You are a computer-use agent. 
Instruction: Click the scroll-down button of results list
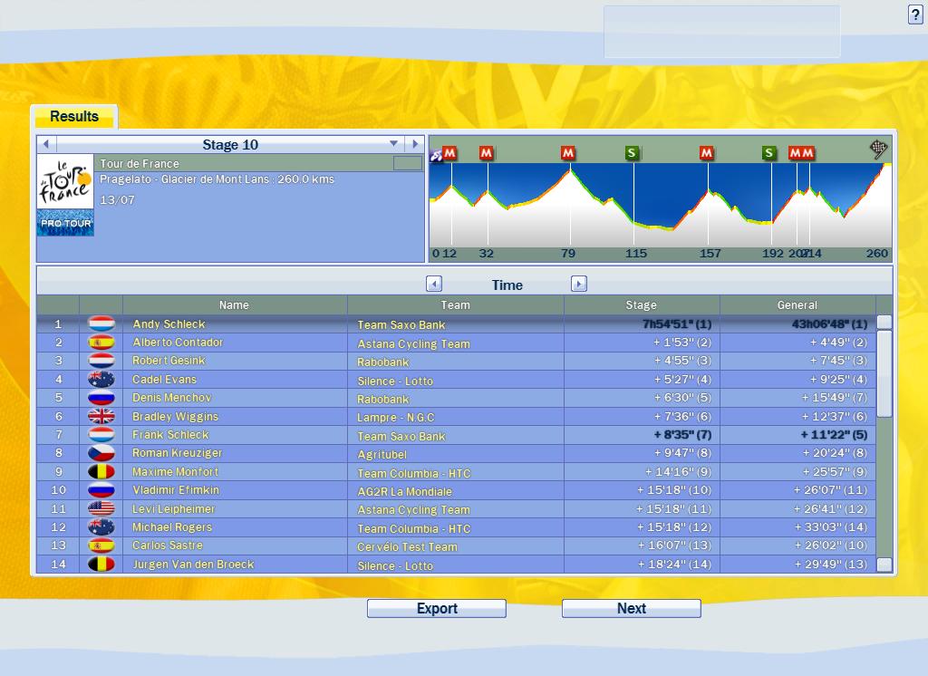coord(884,565)
